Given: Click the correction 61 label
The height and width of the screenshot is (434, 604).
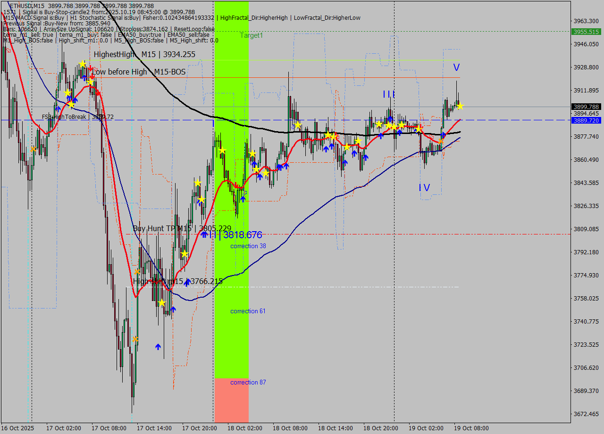Looking at the screenshot, I should click(248, 311).
